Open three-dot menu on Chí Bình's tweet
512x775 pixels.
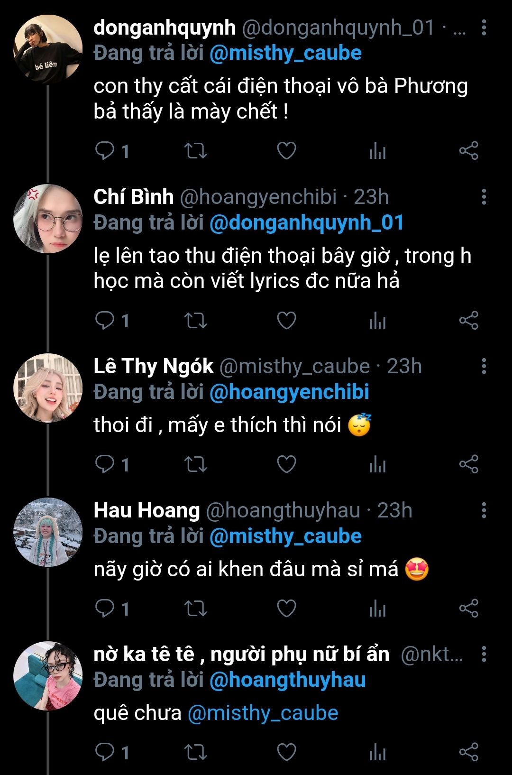(484, 197)
